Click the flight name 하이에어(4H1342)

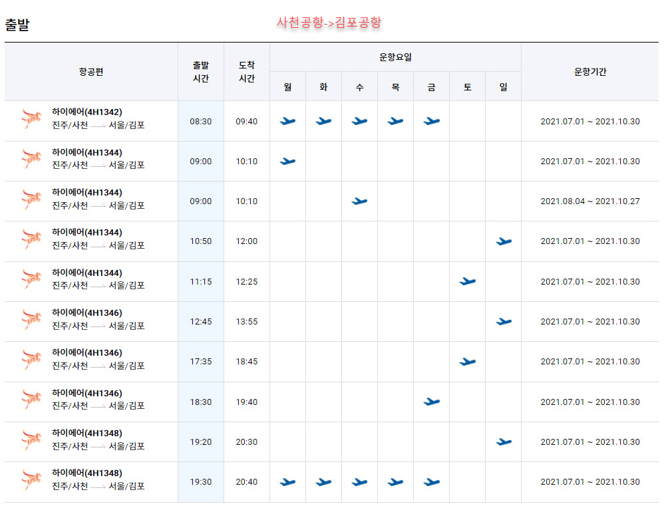point(87,112)
